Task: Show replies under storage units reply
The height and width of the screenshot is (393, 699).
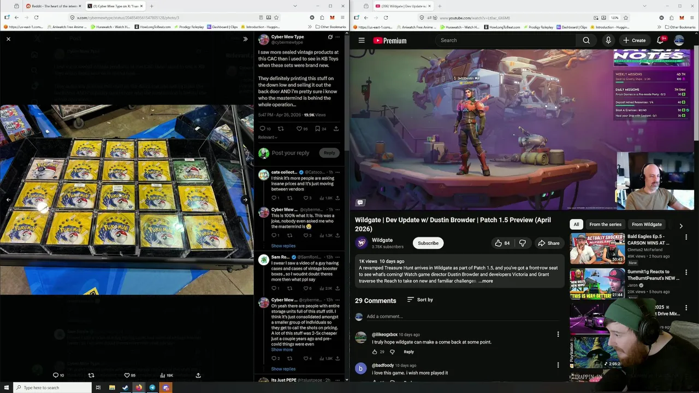Action: click(x=283, y=369)
